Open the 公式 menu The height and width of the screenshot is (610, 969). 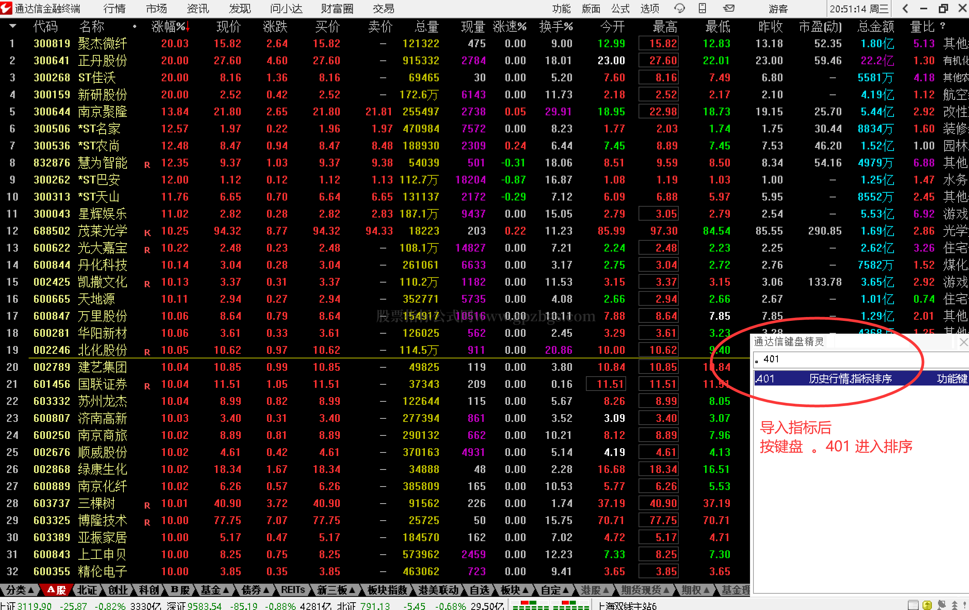(x=620, y=9)
